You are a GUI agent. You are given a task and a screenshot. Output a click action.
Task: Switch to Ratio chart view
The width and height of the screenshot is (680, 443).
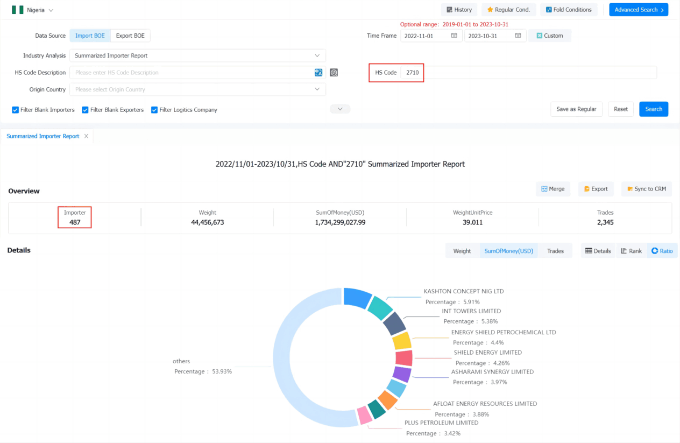[662, 251]
